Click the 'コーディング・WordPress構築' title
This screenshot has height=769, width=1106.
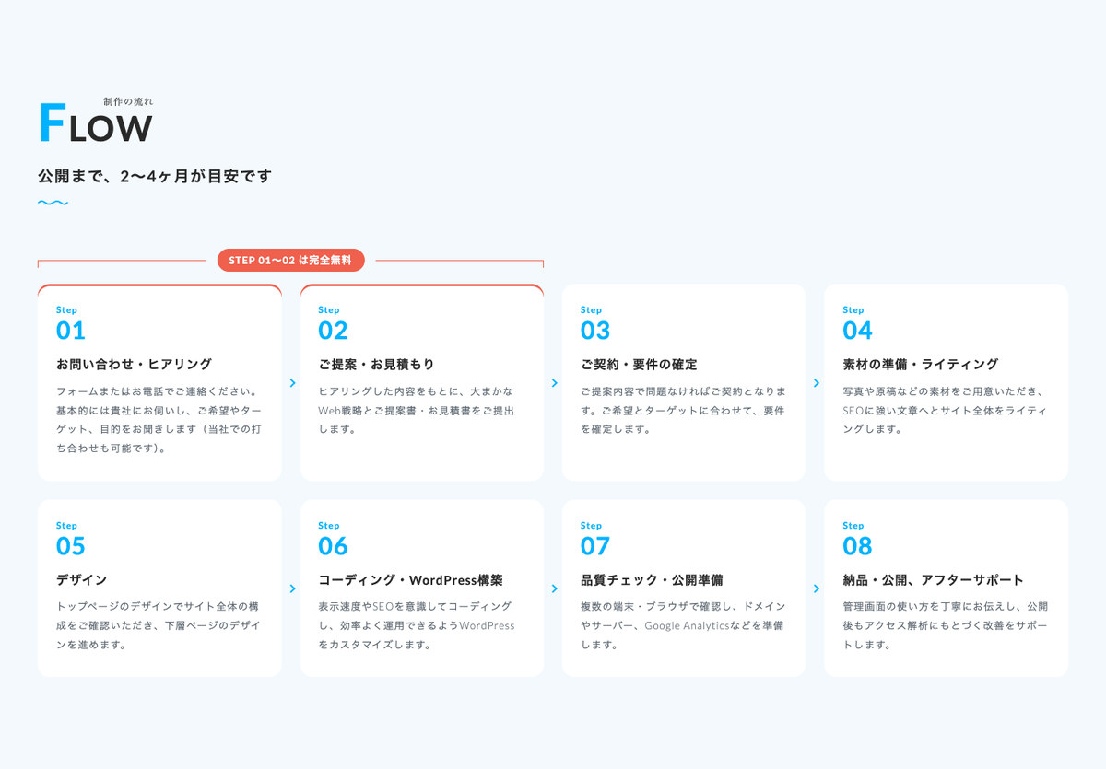coord(411,580)
